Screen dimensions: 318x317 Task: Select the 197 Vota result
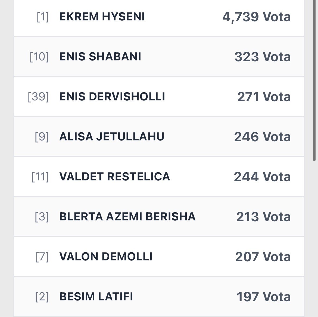pyautogui.click(x=264, y=297)
